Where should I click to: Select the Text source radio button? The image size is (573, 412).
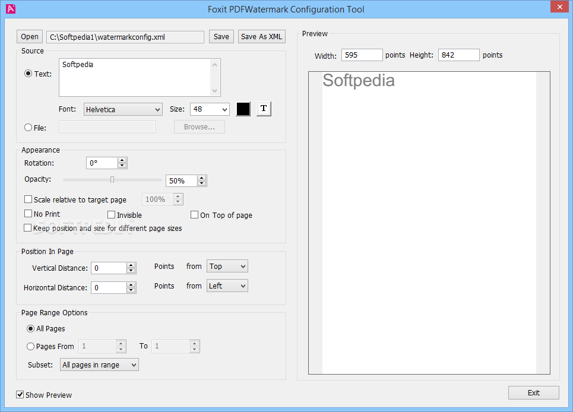pyautogui.click(x=28, y=74)
